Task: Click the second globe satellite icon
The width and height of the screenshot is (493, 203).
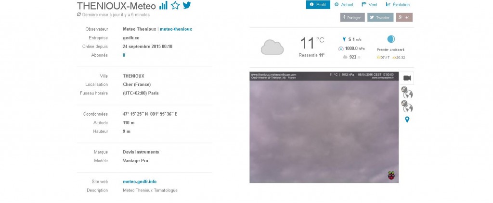Action: (407, 106)
